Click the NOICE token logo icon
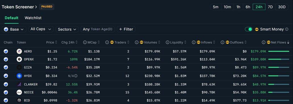 (19, 92)
